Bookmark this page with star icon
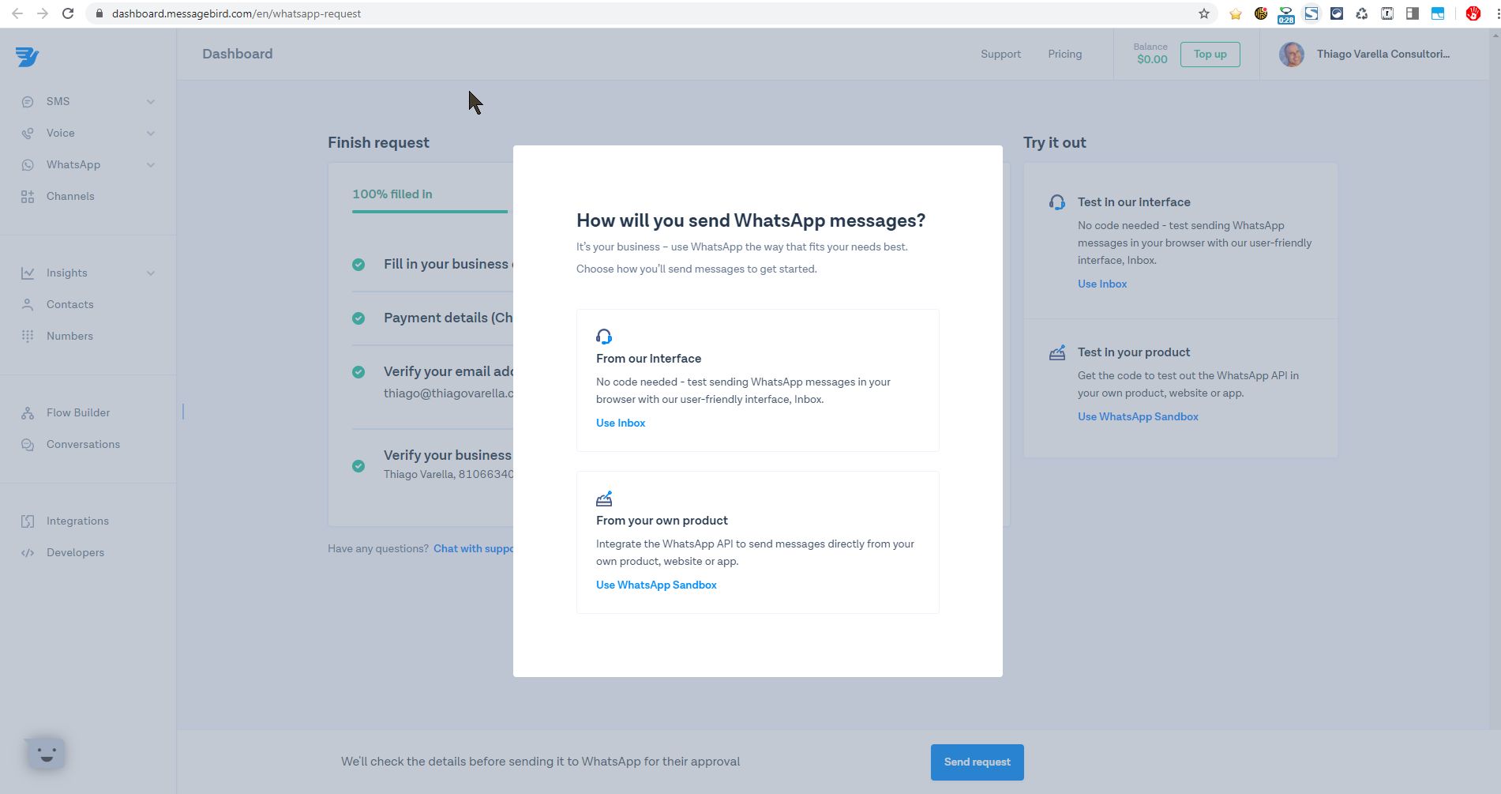1501x794 pixels. pyautogui.click(x=1203, y=13)
